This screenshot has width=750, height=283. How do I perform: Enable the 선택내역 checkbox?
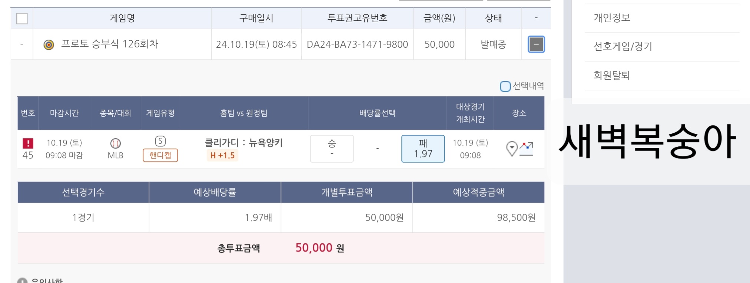[505, 86]
